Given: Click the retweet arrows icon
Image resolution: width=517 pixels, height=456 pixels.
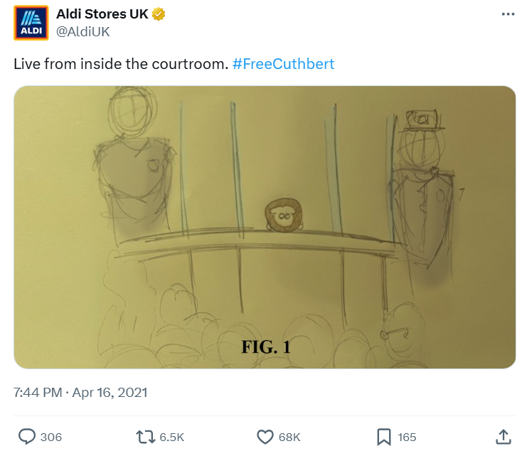Looking at the screenshot, I should (x=145, y=437).
